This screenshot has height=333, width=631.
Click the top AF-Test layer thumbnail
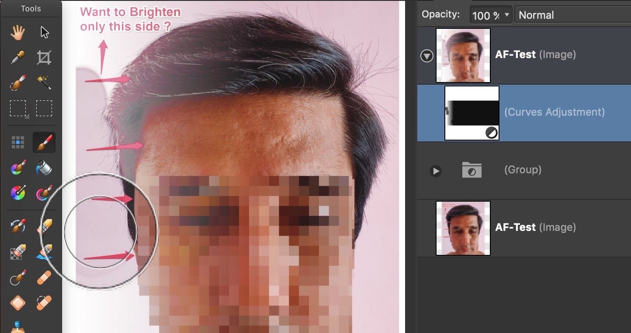pos(463,55)
